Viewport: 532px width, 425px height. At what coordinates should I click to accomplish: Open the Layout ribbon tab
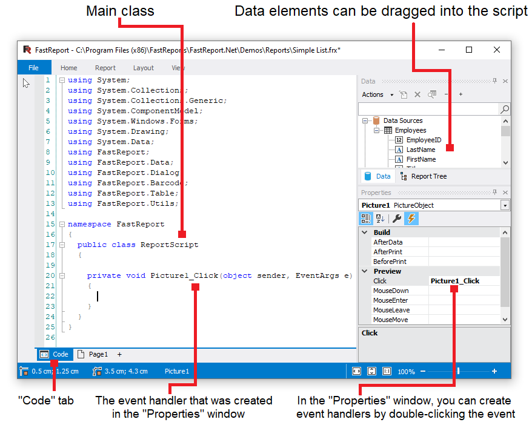click(x=143, y=68)
